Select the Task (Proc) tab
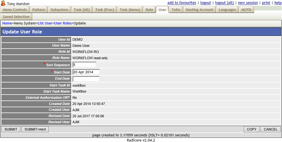282x142 pixels. [105, 10]
